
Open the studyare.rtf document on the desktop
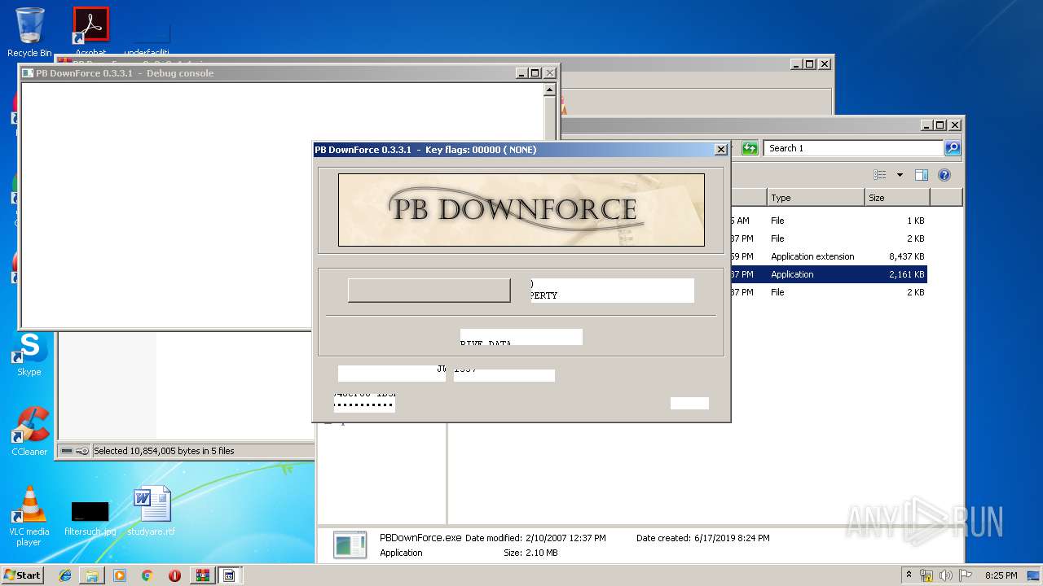point(152,511)
